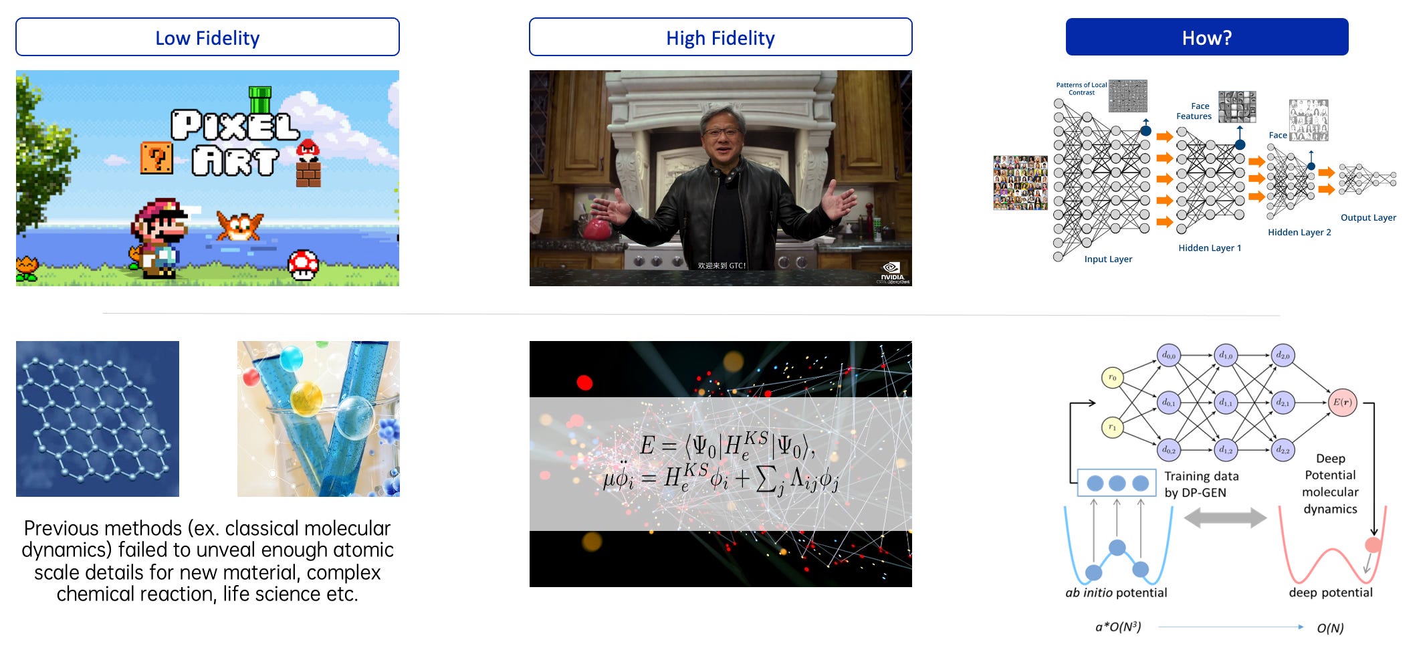The width and height of the screenshot is (1427, 658).
Task: Click the green warp pipe icon
Action: point(260,100)
